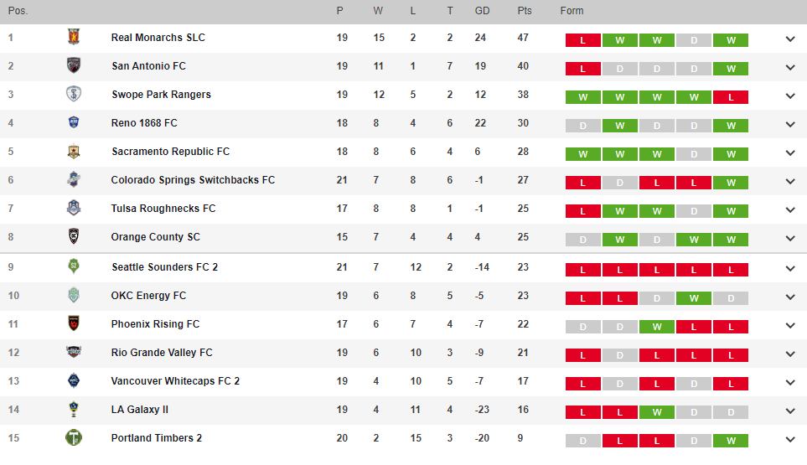Expand the OKC Energy FC row chevron
This screenshot has width=807, height=465.
click(790, 297)
